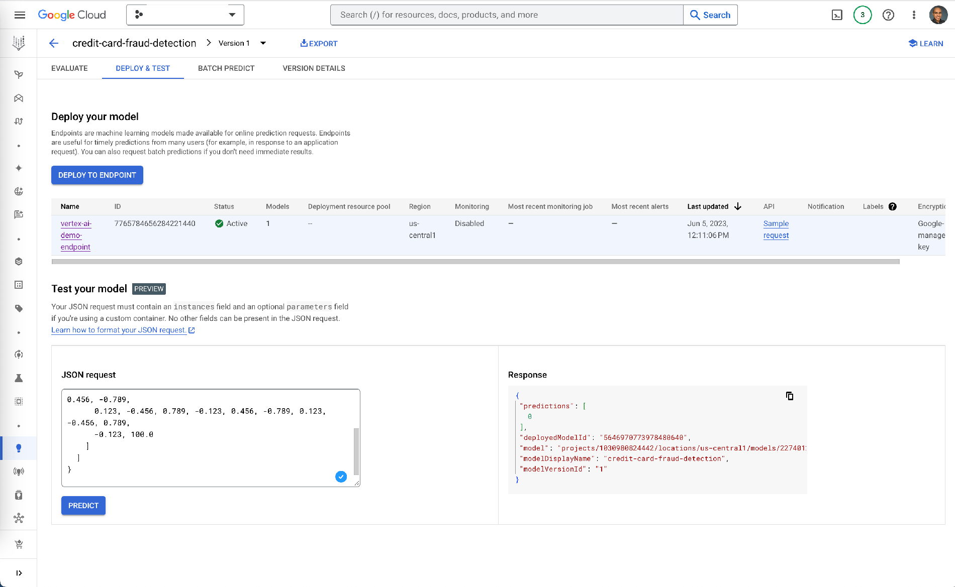
Task: Open the Cloud Shell terminal
Action: (x=837, y=15)
